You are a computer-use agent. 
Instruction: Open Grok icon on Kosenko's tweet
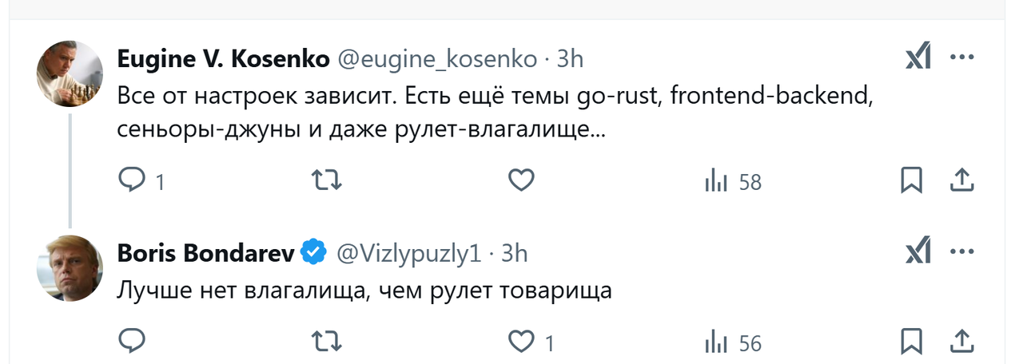click(918, 57)
